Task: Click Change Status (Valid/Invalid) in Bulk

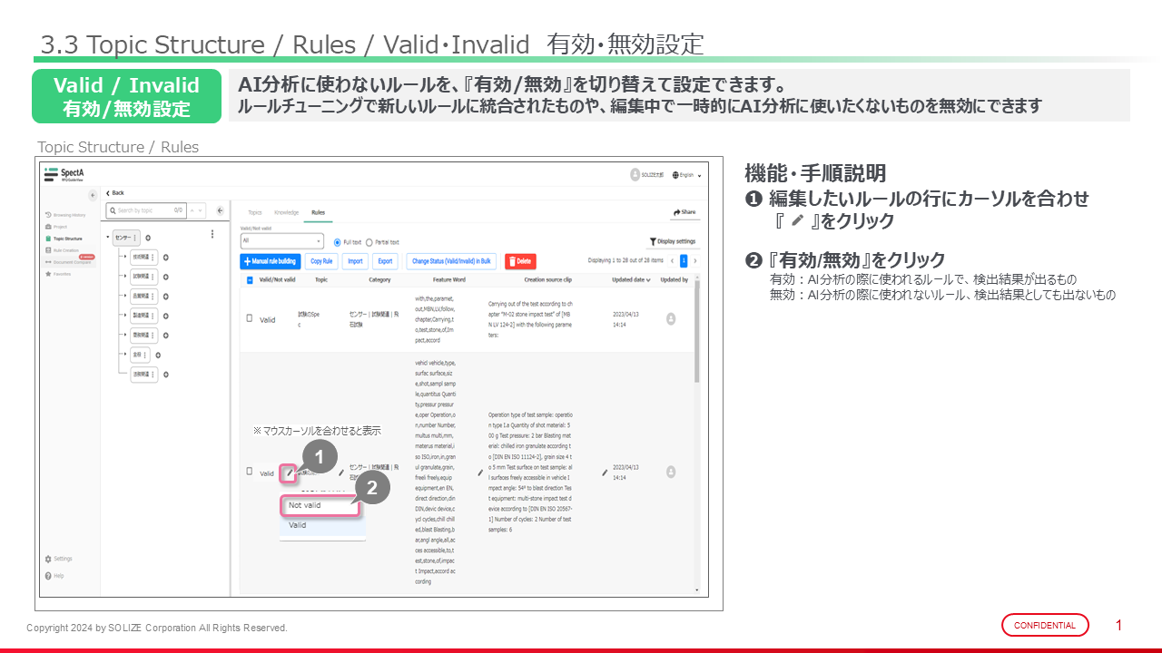Action: (x=451, y=261)
